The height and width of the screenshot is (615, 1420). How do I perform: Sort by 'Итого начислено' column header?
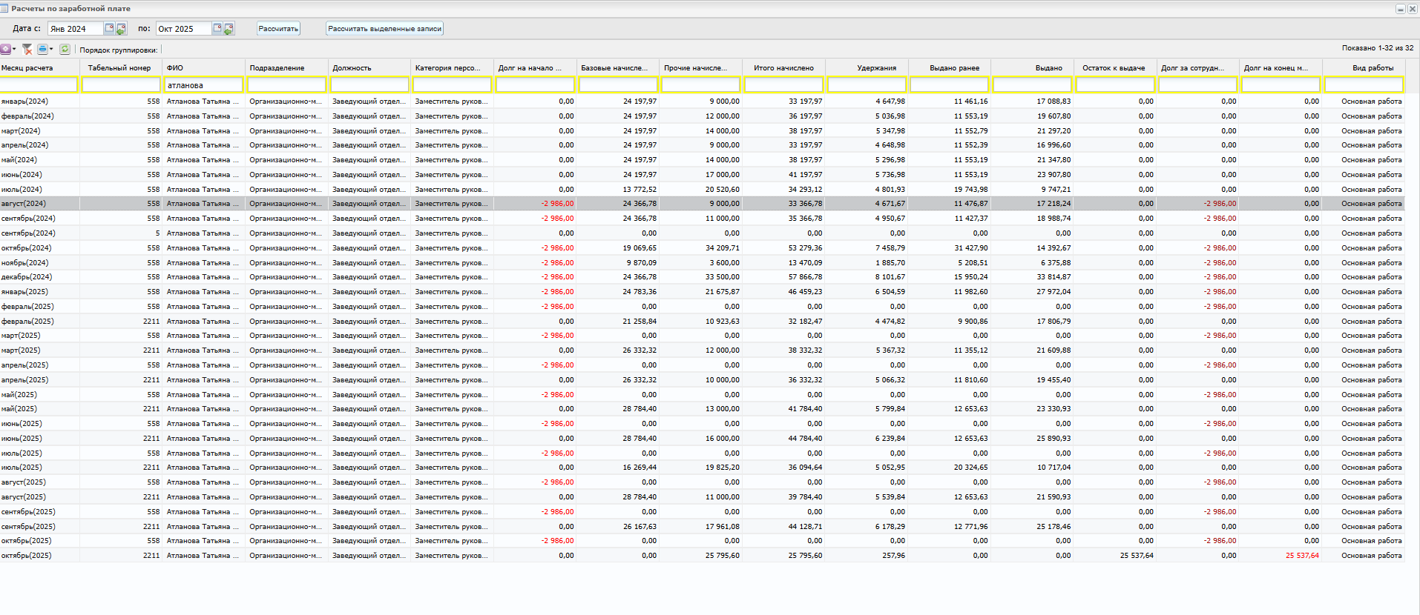783,68
